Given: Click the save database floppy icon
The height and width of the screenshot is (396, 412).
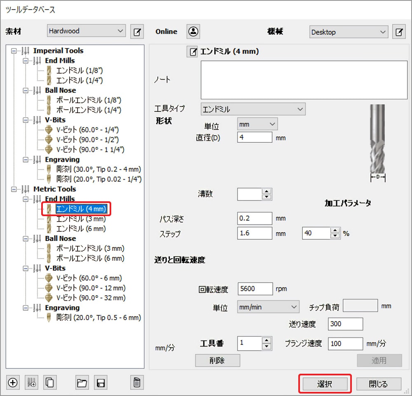Looking at the screenshot, I should [x=100, y=382].
